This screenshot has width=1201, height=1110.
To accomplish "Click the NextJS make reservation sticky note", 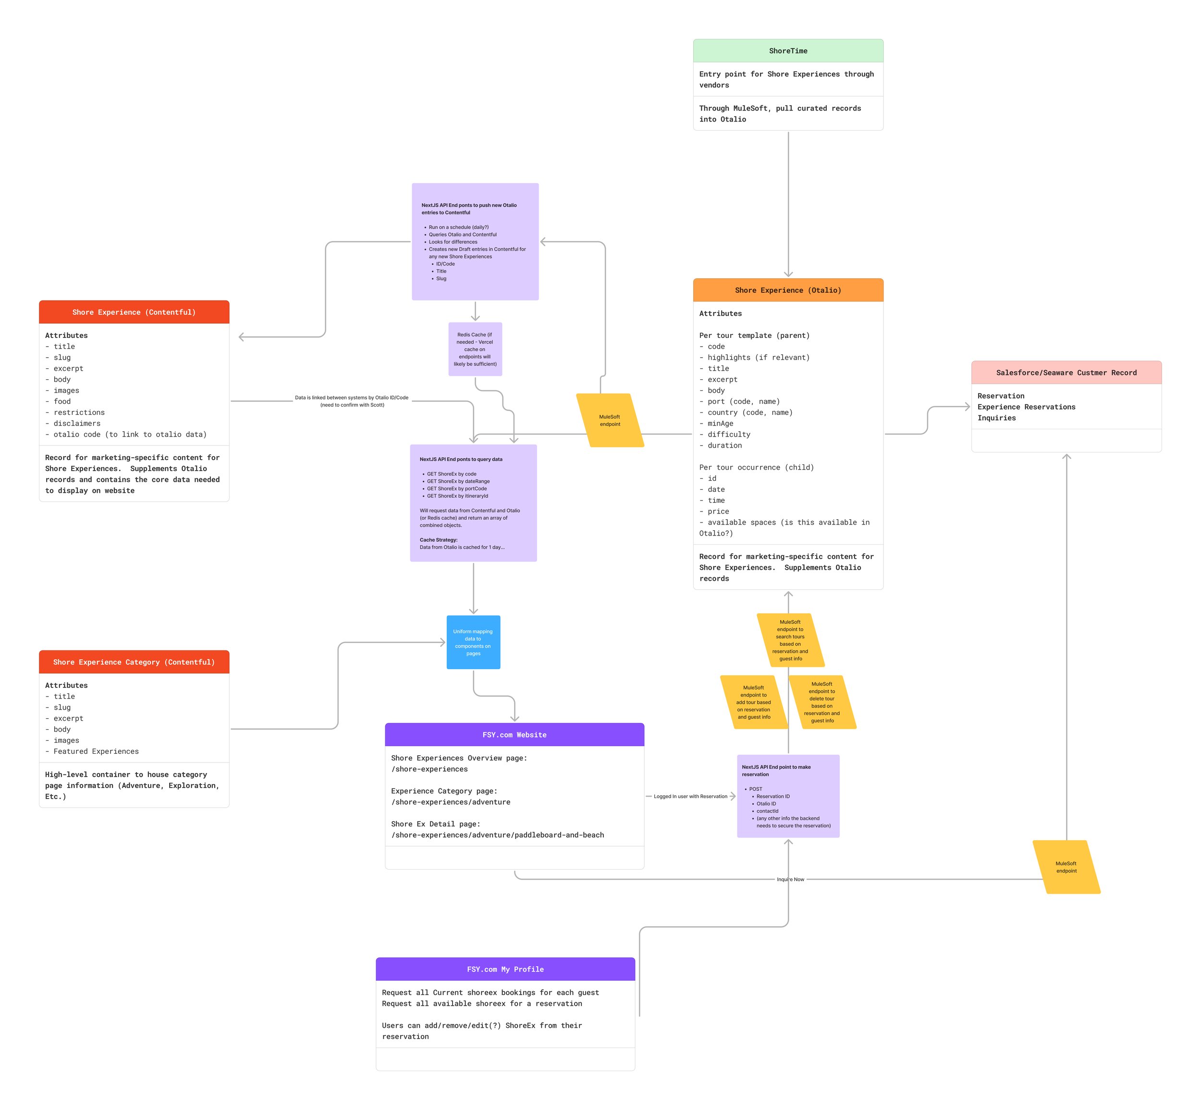I will pyautogui.click(x=787, y=796).
